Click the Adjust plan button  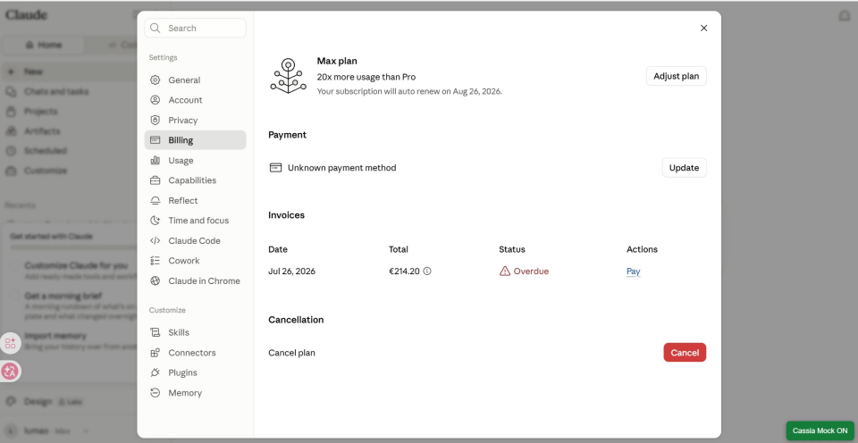coord(677,76)
